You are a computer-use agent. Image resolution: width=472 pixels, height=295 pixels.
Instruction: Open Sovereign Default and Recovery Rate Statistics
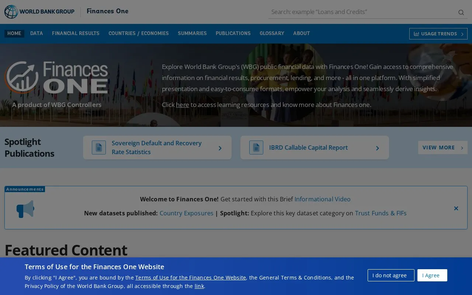(x=157, y=147)
